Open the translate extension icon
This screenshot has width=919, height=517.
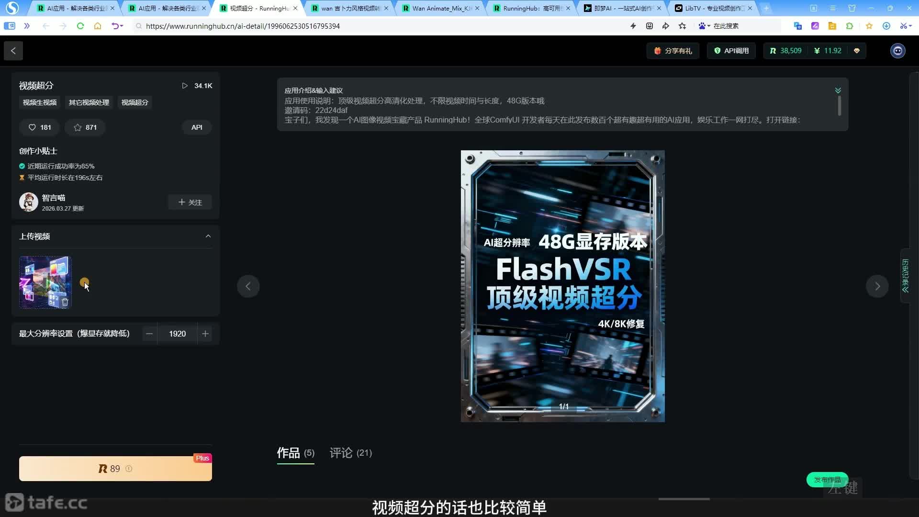click(x=797, y=26)
